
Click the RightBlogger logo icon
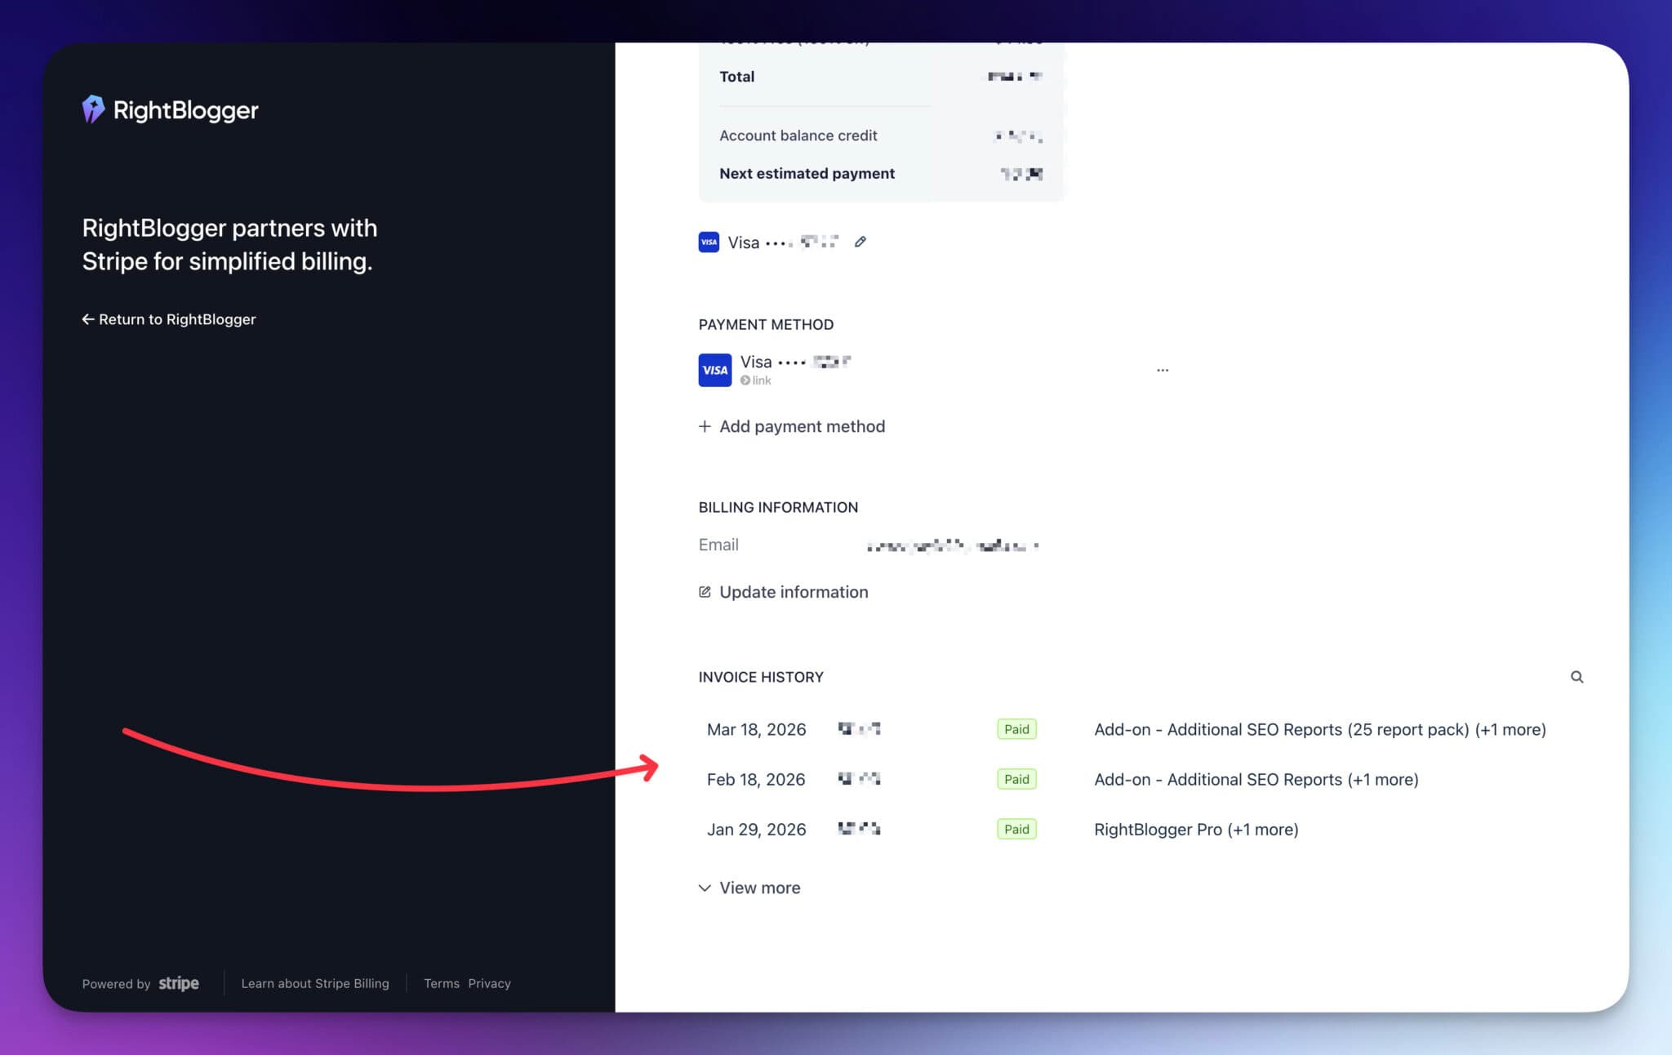pos(93,109)
